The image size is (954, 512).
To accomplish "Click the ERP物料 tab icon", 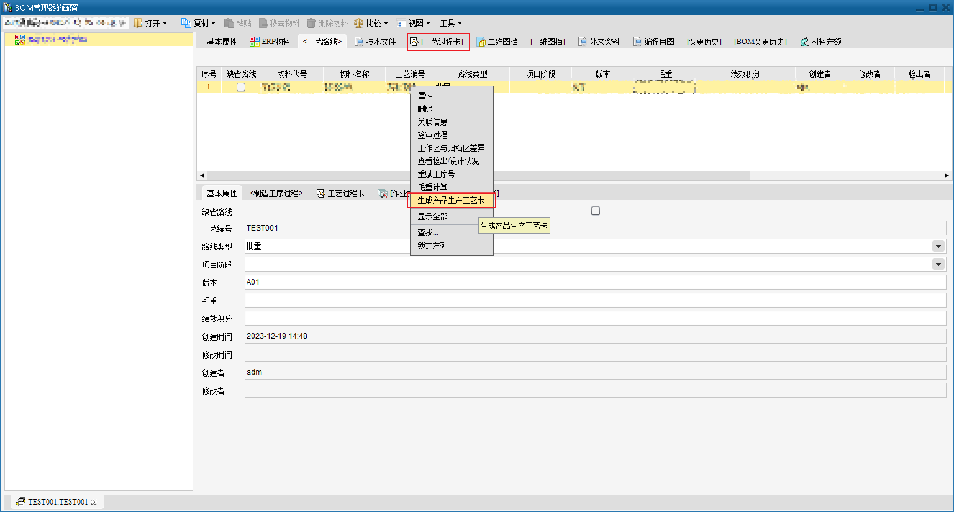I will [x=254, y=42].
